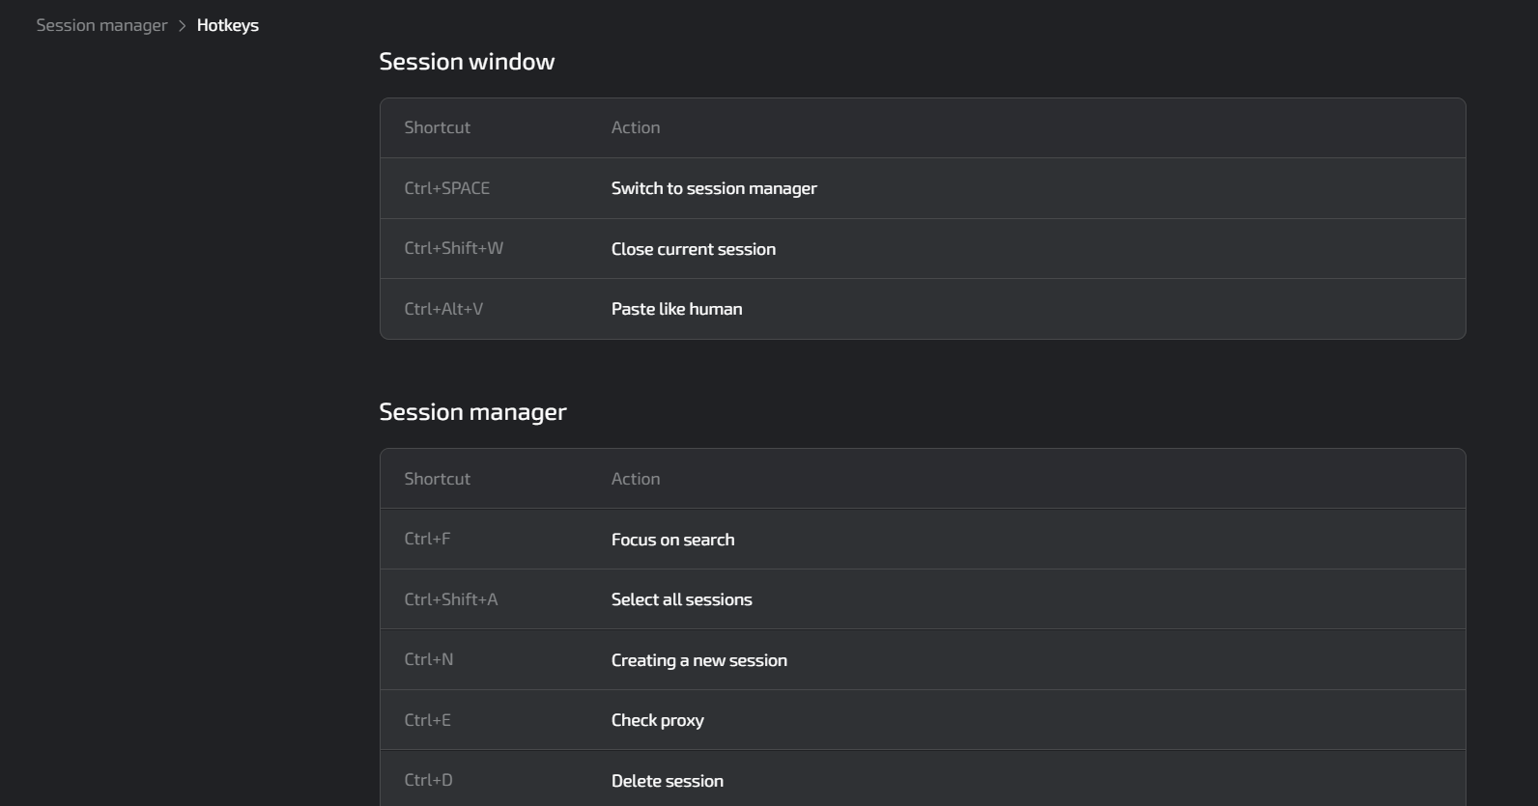Select the Hotkeys breadcrumb item
This screenshot has width=1538, height=806.
tap(227, 24)
